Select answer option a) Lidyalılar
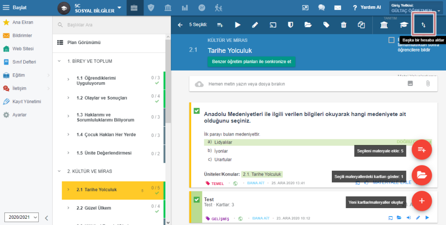Viewport: 446px width, 225px height. pos(318,142)
